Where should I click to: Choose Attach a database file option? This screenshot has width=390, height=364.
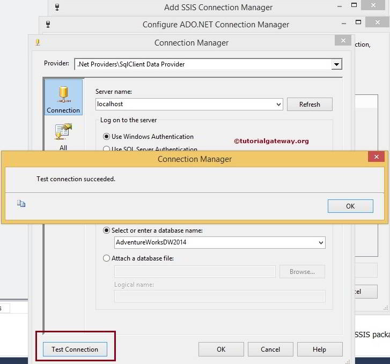tap(138, 258)
